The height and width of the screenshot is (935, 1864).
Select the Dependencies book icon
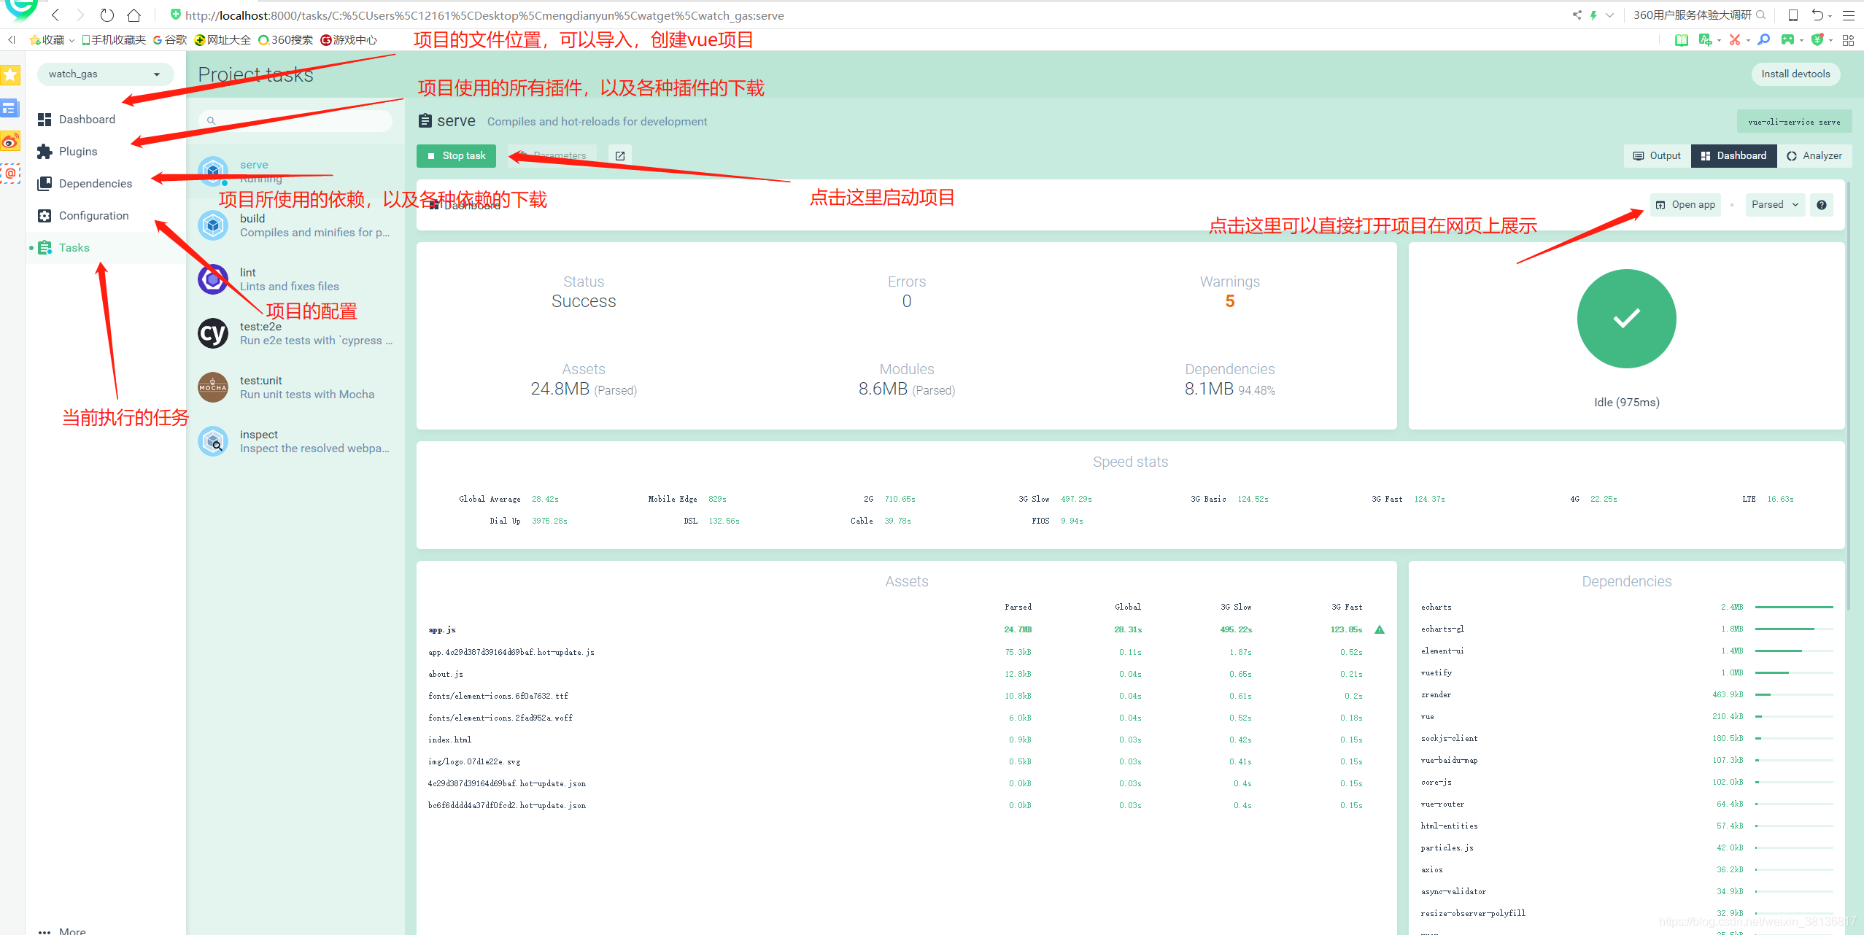tap(45, 183)
